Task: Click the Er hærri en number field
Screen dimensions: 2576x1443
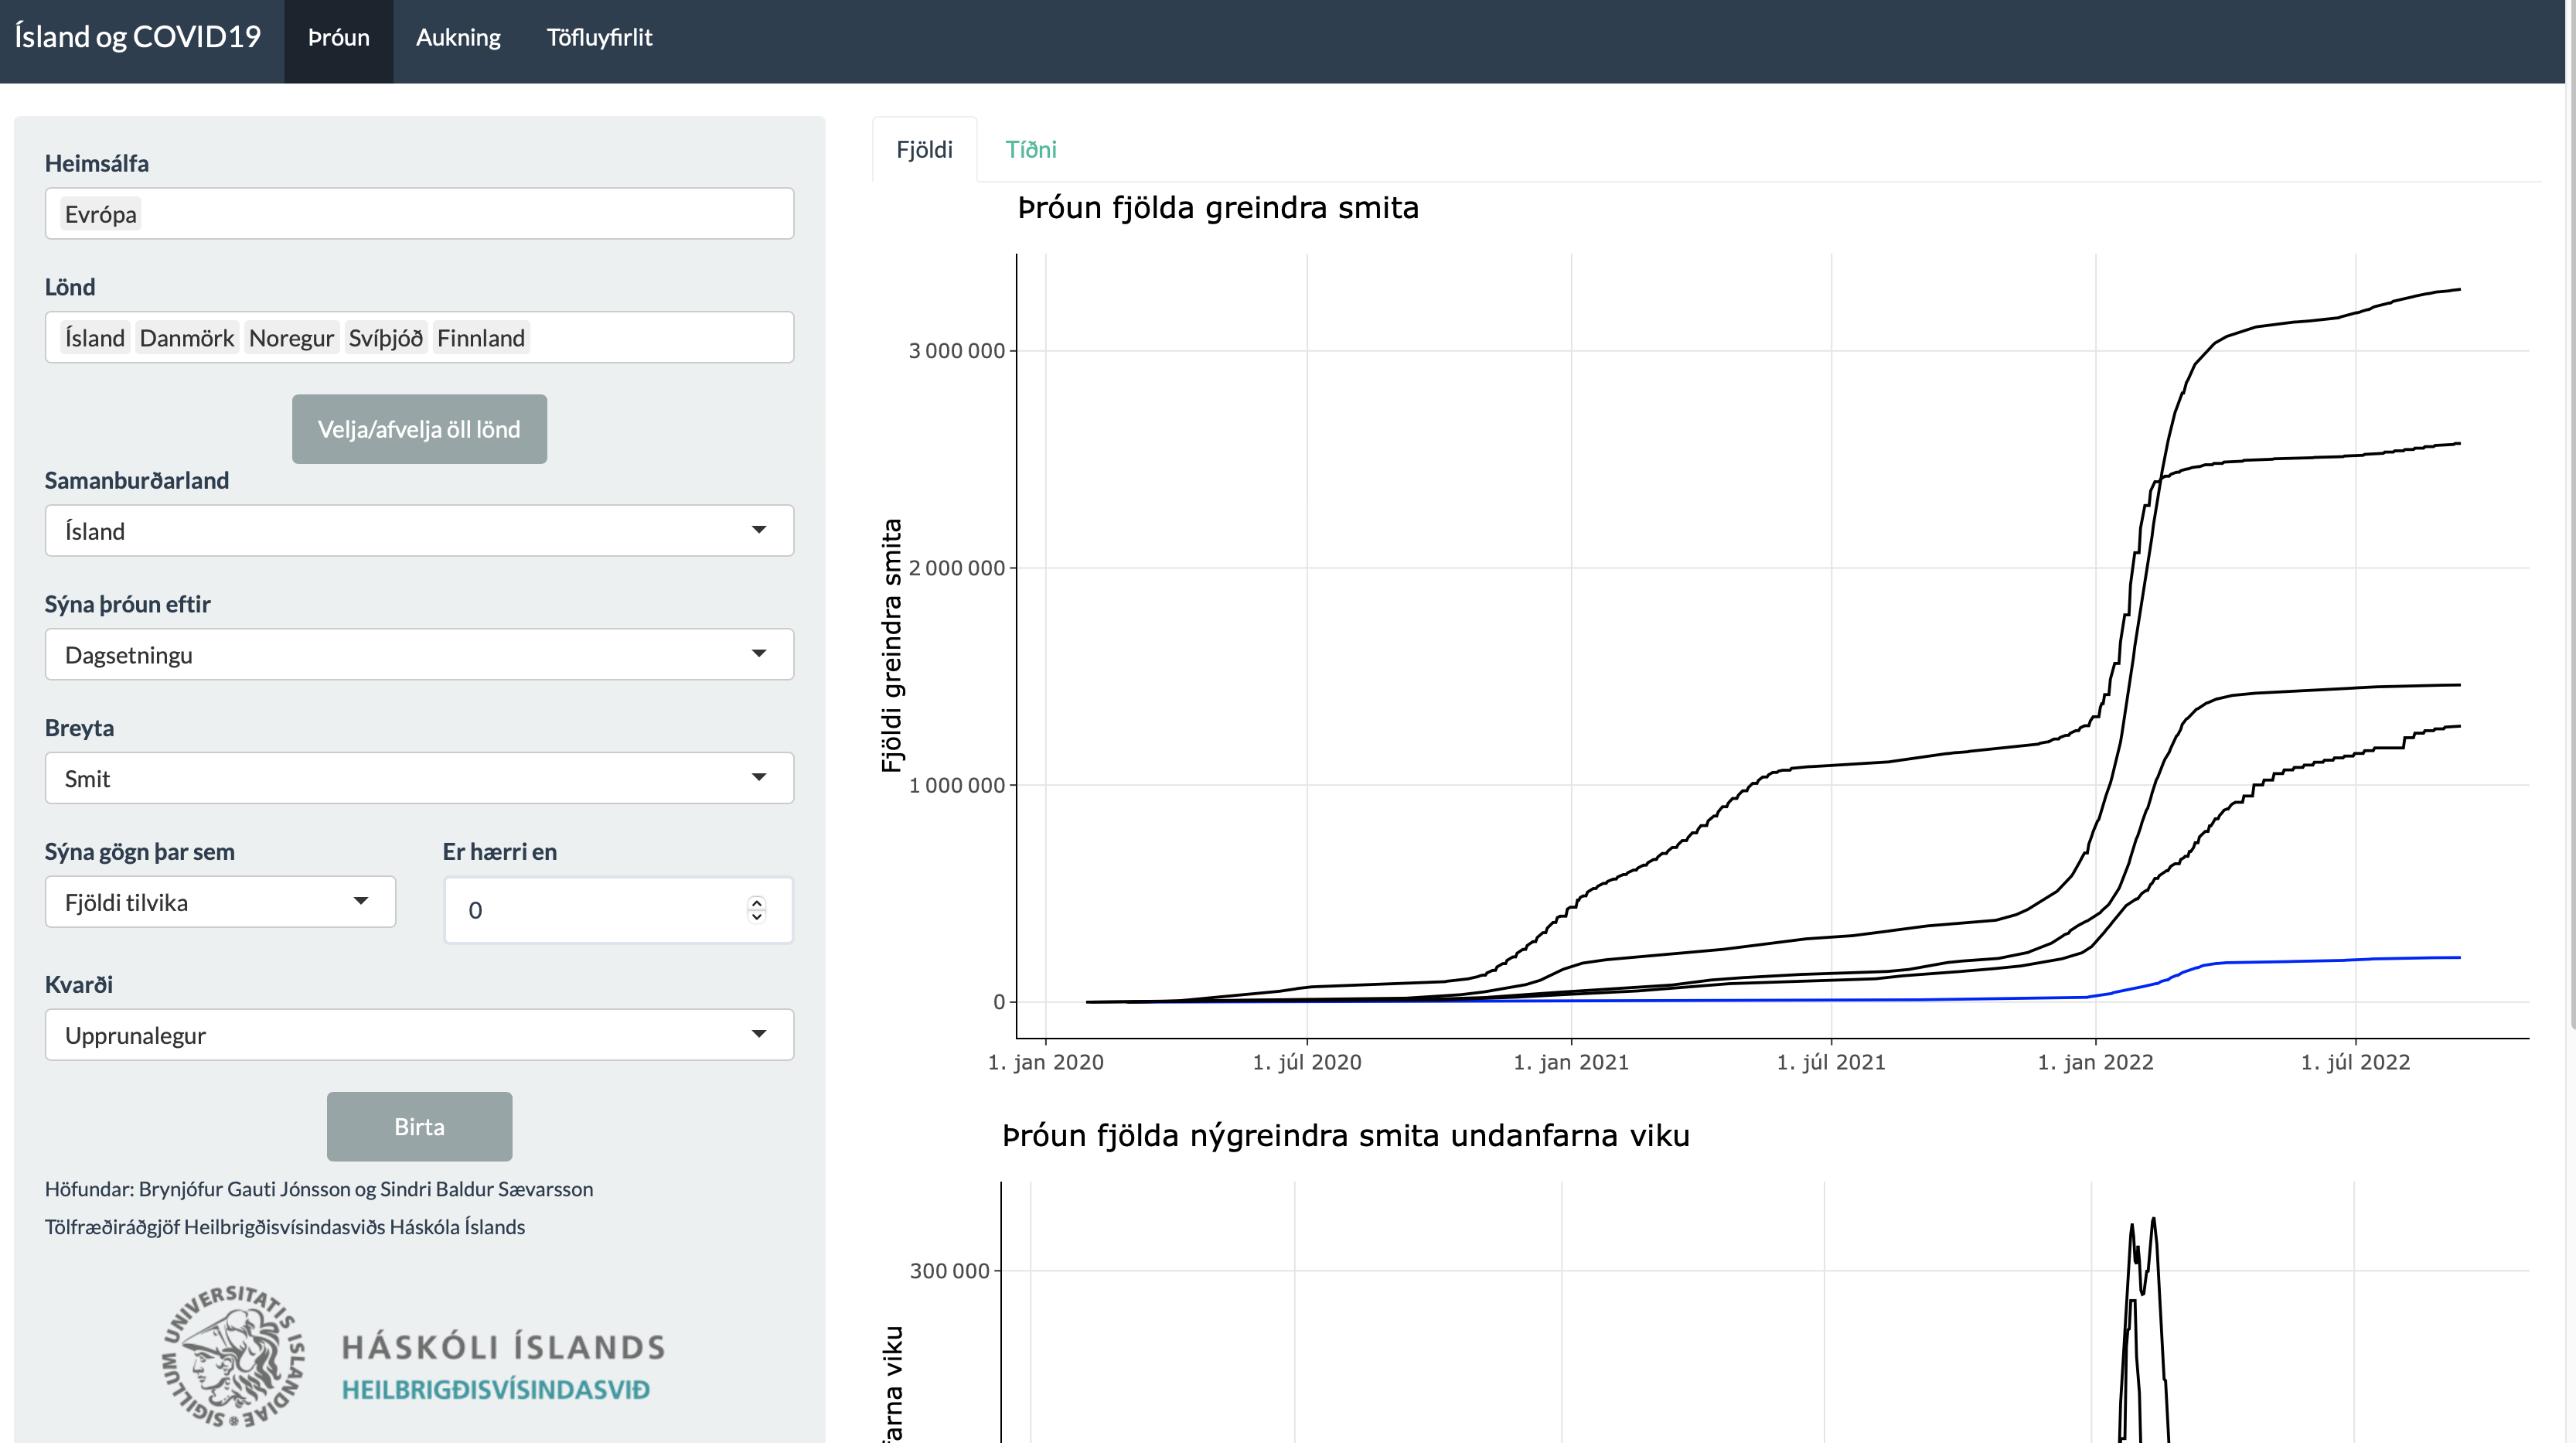Action: (x=600, y=910)
